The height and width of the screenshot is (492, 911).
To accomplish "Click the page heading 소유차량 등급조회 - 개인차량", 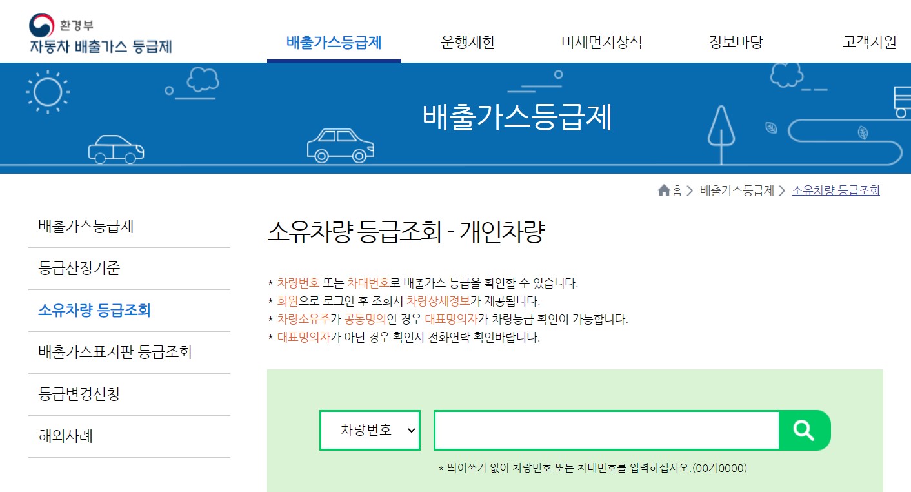I will point(405,233).
